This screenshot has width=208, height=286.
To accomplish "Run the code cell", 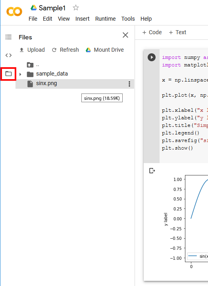I will click(152, 57).
